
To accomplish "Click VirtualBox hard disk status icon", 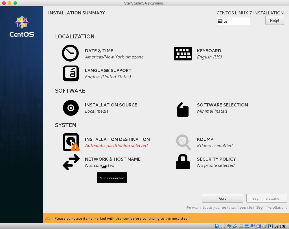I will pyautogui.click(x=217, y=226).
